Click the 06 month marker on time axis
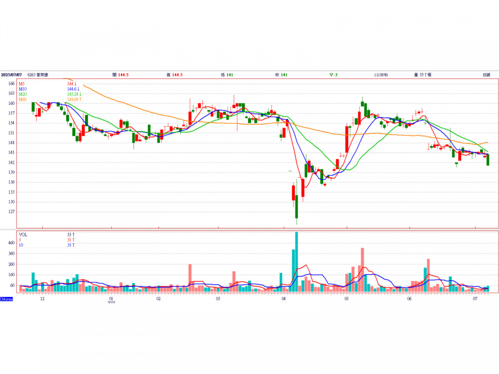Viewport: 499px width, 374px height. click(410, 299)
